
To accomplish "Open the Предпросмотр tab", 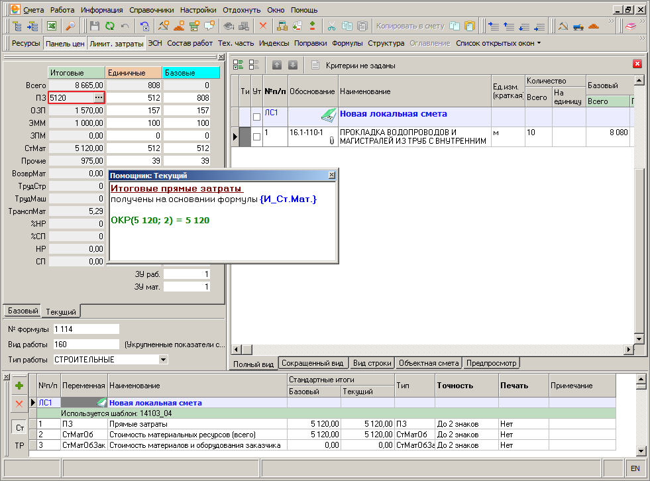I will [491, 363].
